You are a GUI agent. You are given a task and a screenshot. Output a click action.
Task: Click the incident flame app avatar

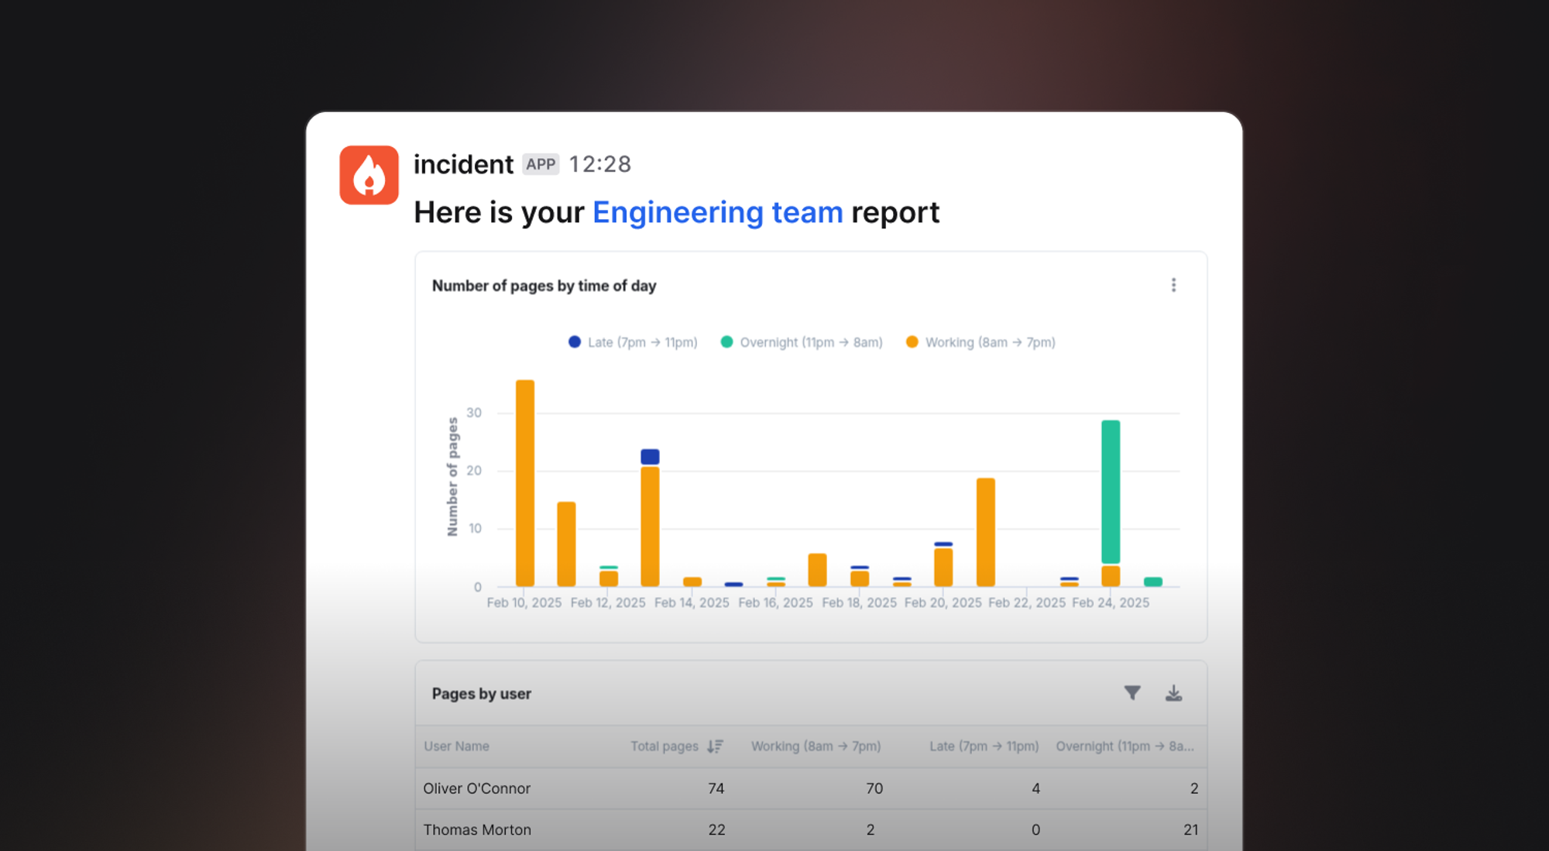[x=369, y=175]
